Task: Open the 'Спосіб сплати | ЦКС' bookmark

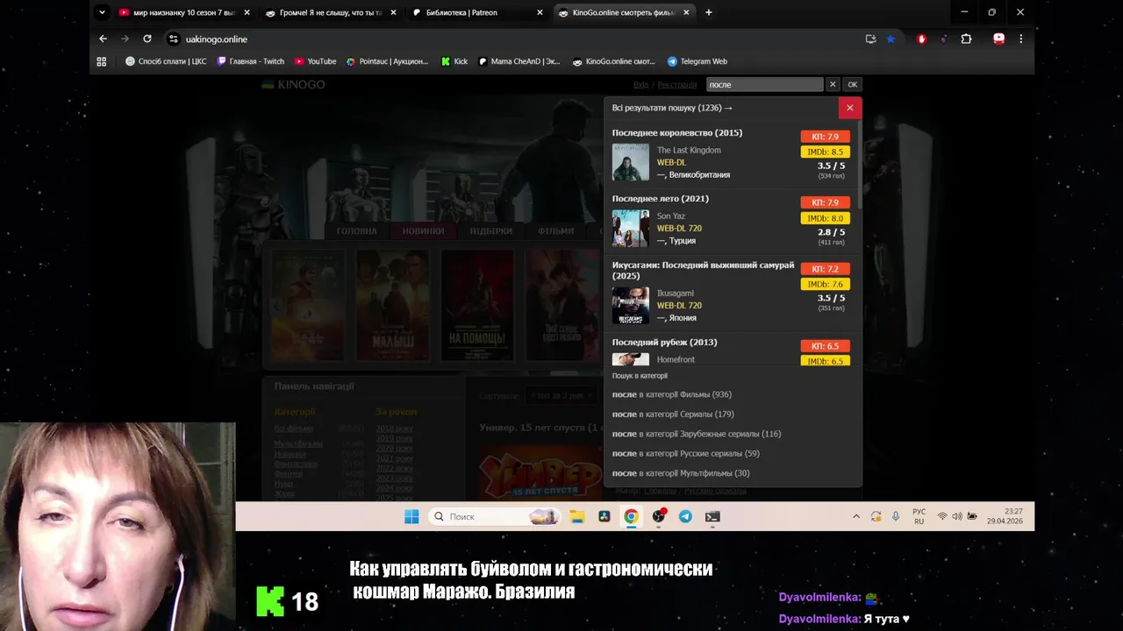Action: click(x=166, y=61)
